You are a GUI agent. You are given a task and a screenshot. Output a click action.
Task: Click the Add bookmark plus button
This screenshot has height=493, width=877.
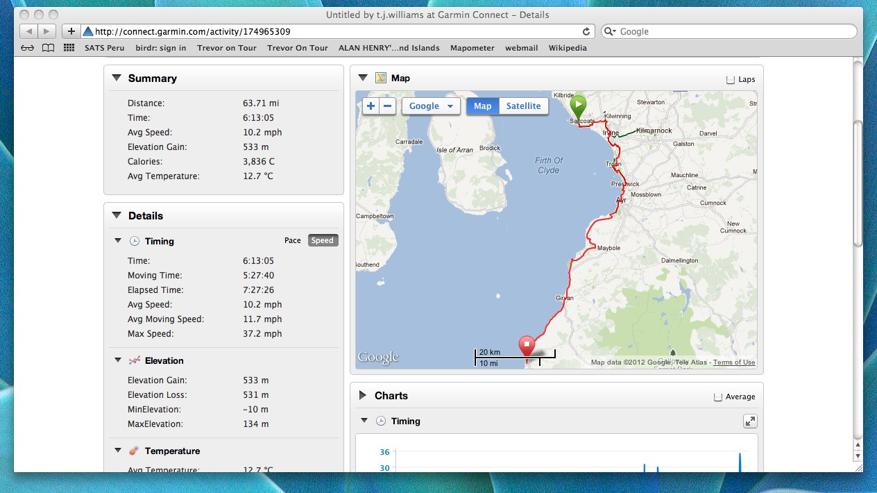tap(71, 31)
